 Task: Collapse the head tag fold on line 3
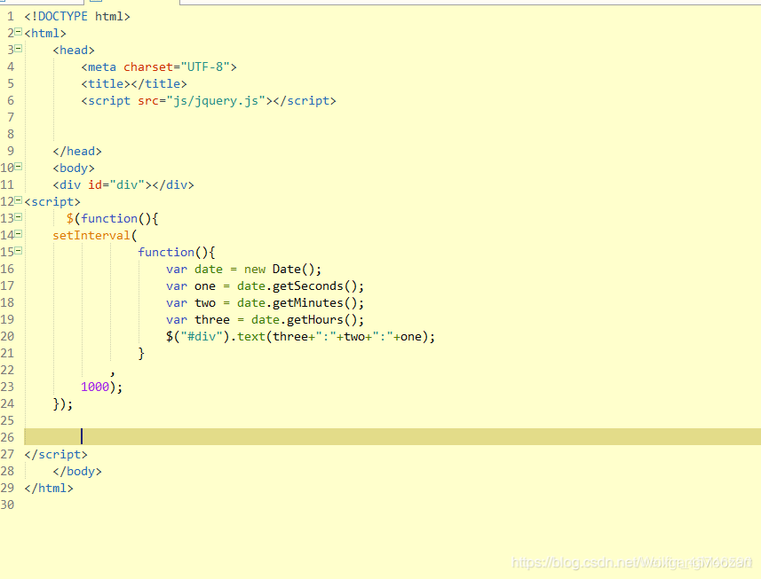tap(19, 49)
